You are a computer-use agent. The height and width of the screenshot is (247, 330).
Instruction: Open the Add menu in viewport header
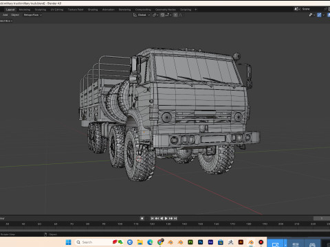(5, 15)
